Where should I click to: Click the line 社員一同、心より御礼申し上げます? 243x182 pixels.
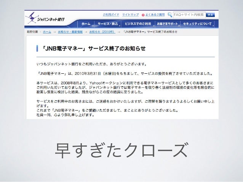[x=66, y=115]
